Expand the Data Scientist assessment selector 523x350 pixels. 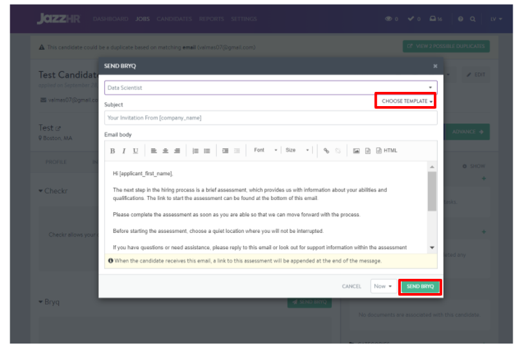pos(270,87)
